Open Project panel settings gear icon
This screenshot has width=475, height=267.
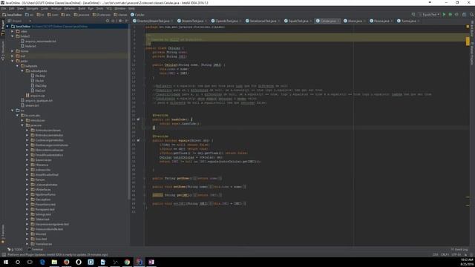click(120, 21)
